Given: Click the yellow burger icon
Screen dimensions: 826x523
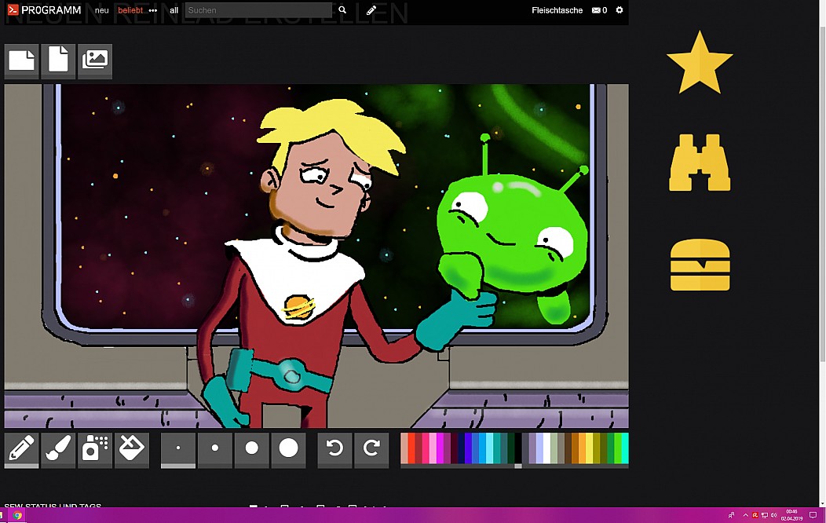Looking at the screenshot, I should (700, 265).
